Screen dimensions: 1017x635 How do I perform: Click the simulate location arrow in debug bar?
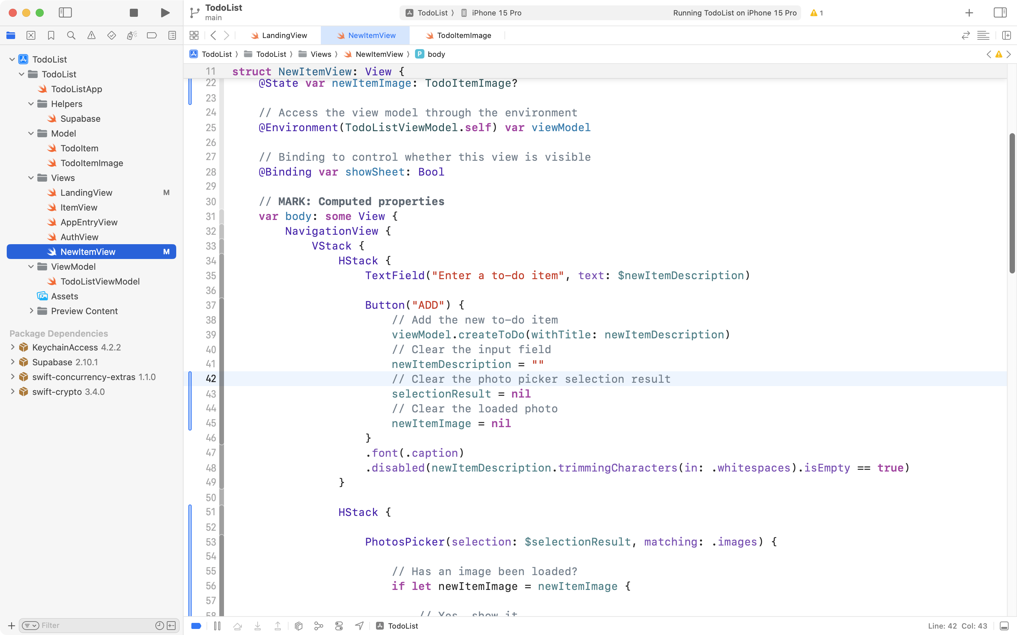tap(359, 625)
